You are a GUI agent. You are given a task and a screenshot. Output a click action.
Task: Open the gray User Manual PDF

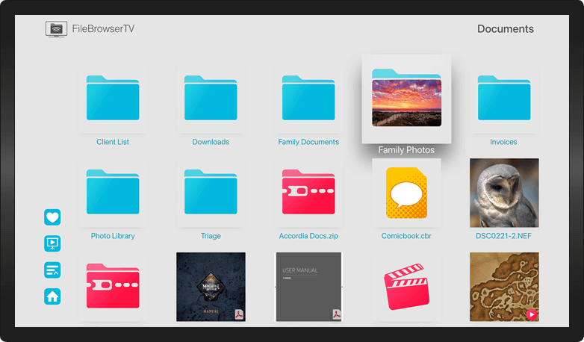click(308, 287)
